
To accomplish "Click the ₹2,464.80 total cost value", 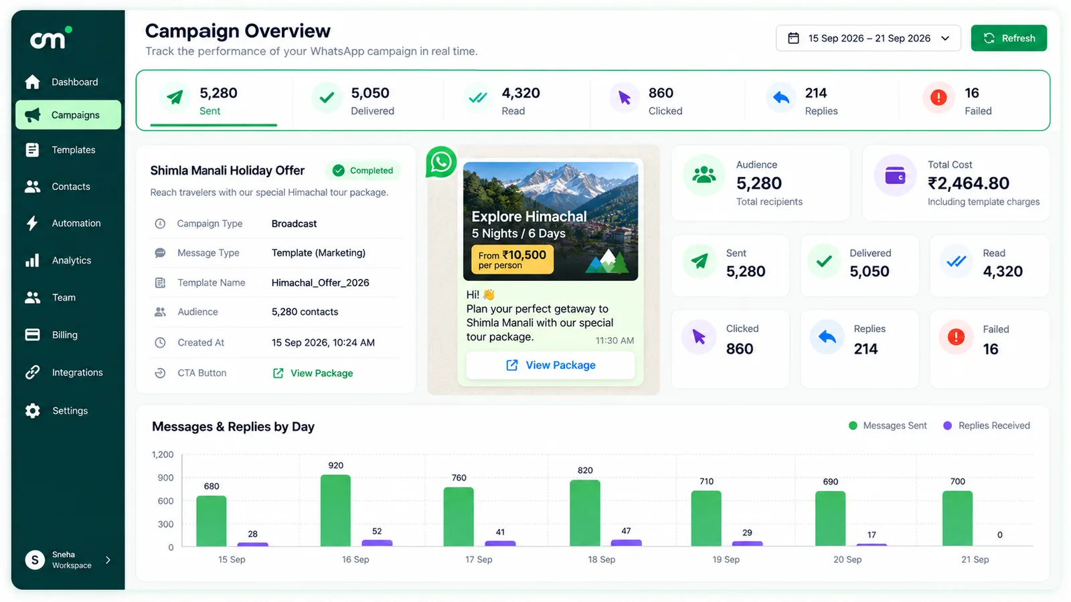I will [x=969, y=183].
